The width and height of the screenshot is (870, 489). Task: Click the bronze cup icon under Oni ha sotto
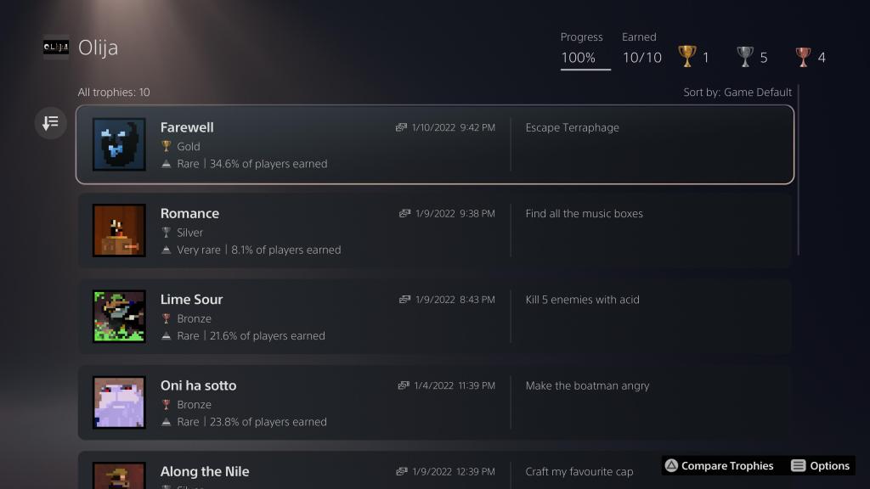[167, 405]
